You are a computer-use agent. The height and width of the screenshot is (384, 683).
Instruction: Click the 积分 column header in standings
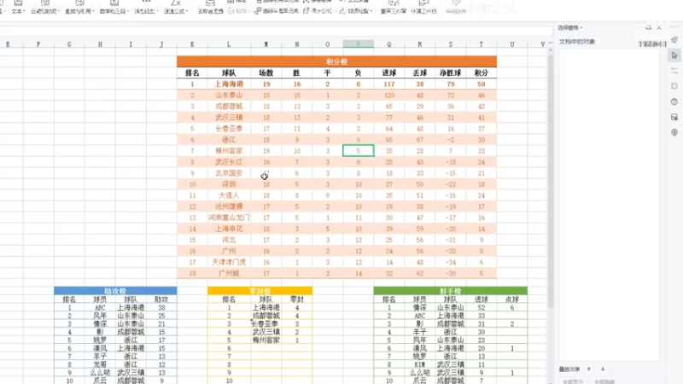(x=481, y=73)
